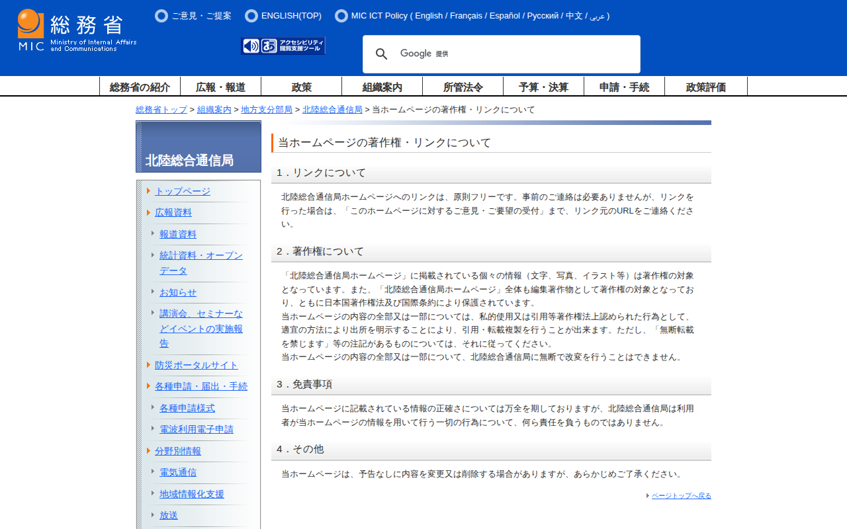Visit the 防災ポータルサイト link
Viewport: 847px width, 529px height.
coord(197,365)
